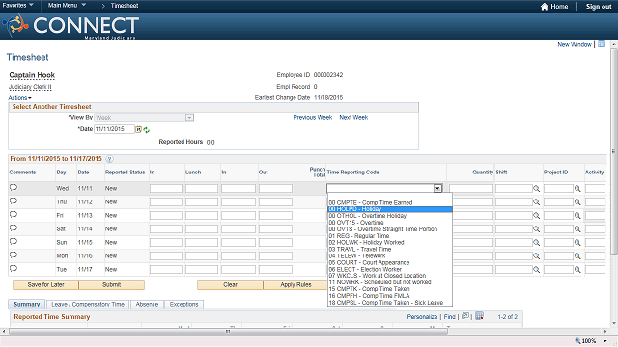Image resolution: width=618 pixels, height=347 pixels.
Task: Open comment bubble for Fri 11/13
Action: (x=14, y=214)
